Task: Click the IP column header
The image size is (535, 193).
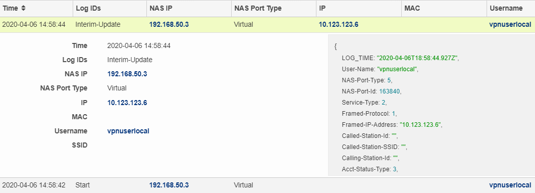Action: pos(358,8)
